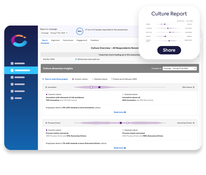Click the 73% Innovative value text
Image resolution: width=206 pixels, height=175 pixels.
pyautogui.click(x=52, y=100)
